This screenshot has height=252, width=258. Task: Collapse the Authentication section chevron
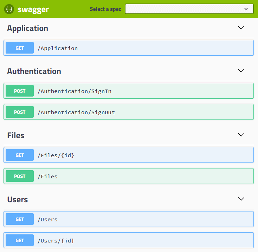(241, 70)
